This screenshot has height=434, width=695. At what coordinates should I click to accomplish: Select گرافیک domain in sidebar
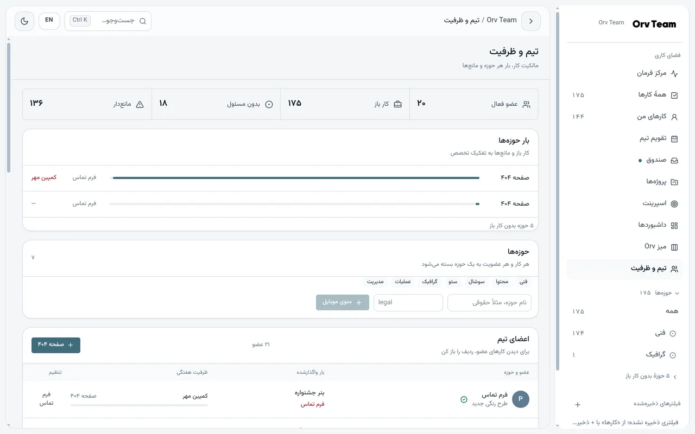624,355
